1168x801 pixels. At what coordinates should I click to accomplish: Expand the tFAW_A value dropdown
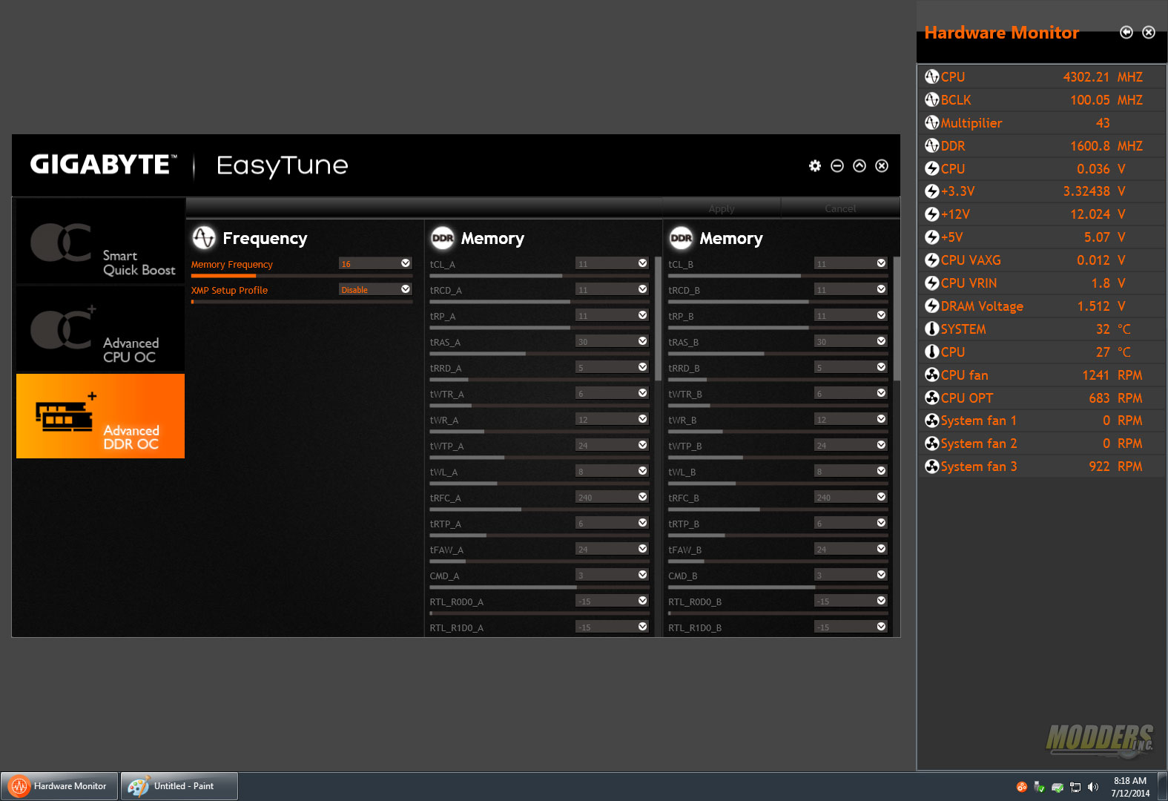pos(613,549)
